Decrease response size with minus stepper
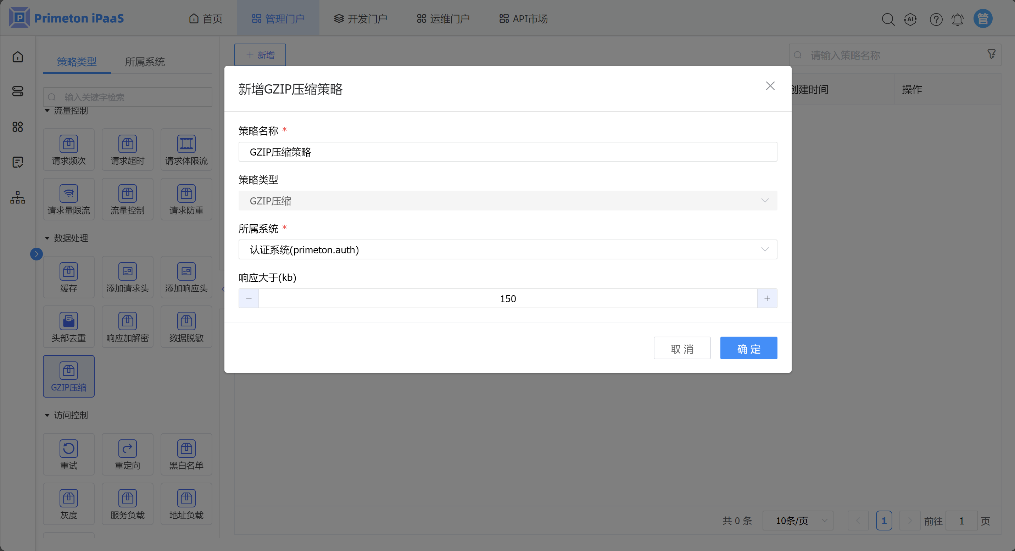 249,299
